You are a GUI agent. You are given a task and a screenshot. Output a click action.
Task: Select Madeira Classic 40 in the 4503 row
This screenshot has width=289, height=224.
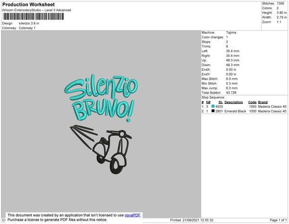272,107
